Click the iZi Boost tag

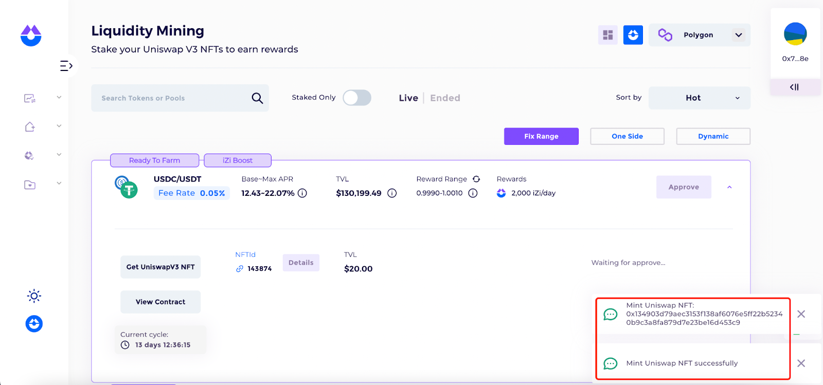point(238,160)
